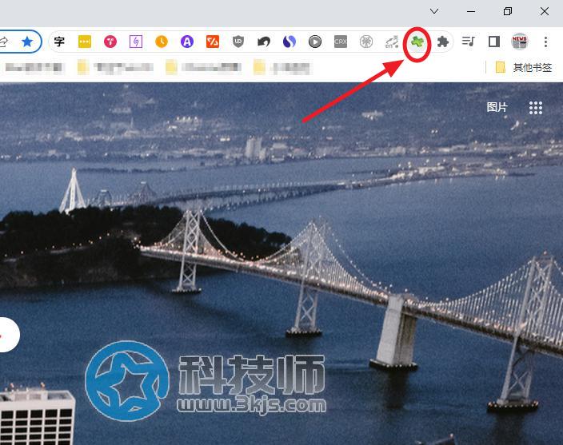Toggle the browser side panel
The height and width of the screenshot is (445, 563).
coord(494,42)
